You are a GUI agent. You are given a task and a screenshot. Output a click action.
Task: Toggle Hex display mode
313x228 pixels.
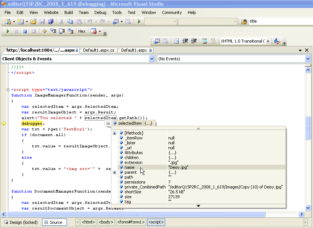click(82, 32)
